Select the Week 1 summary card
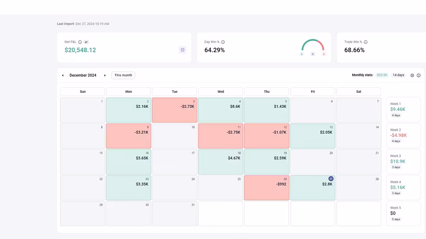The height and width of the screenshot is (239, 426). tap(403, 109)
